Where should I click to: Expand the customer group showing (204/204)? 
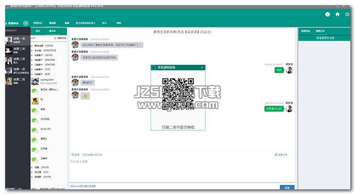pos(44,60)
